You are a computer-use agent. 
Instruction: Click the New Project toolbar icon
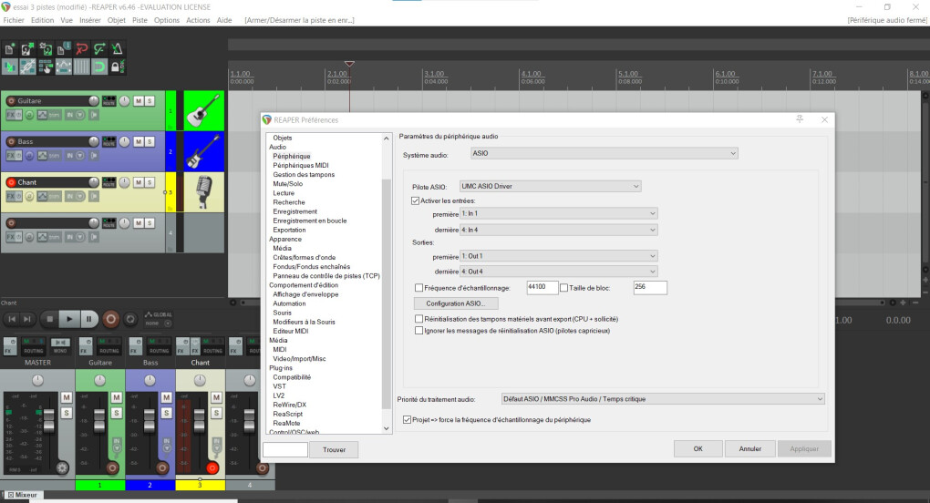pyautogui.click(x=10, y=49)
